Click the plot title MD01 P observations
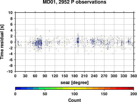This screenshot has width=137, height=102. (x=75, y=2)
